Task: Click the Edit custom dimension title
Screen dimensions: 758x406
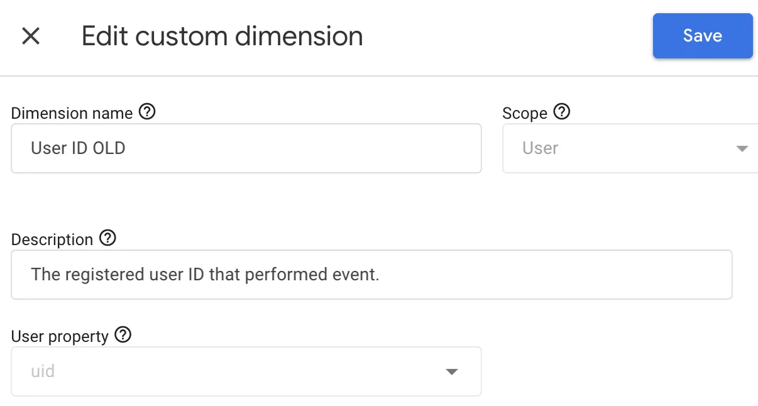Action: [222, 36]
